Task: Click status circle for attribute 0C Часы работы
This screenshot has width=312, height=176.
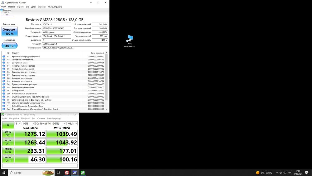Action: (4, 90)
